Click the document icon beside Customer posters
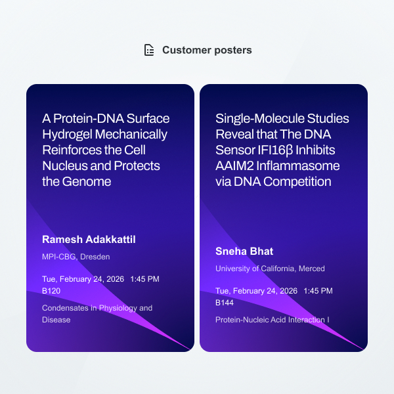The image size is (394, 394). tap(149, 50)
